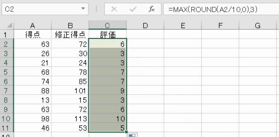The image size is (279, 137).
Task: Click the Cancel (X) formula bar icon
Action: coord(114,9)
